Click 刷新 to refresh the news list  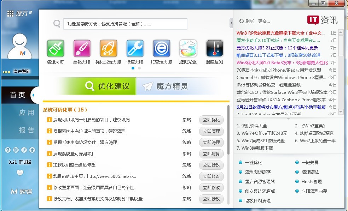[x=246, y=22]
